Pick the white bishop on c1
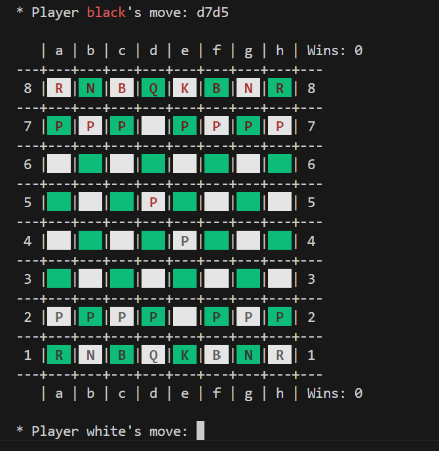This screenshot has width=439, height=451. click(122, 356)
